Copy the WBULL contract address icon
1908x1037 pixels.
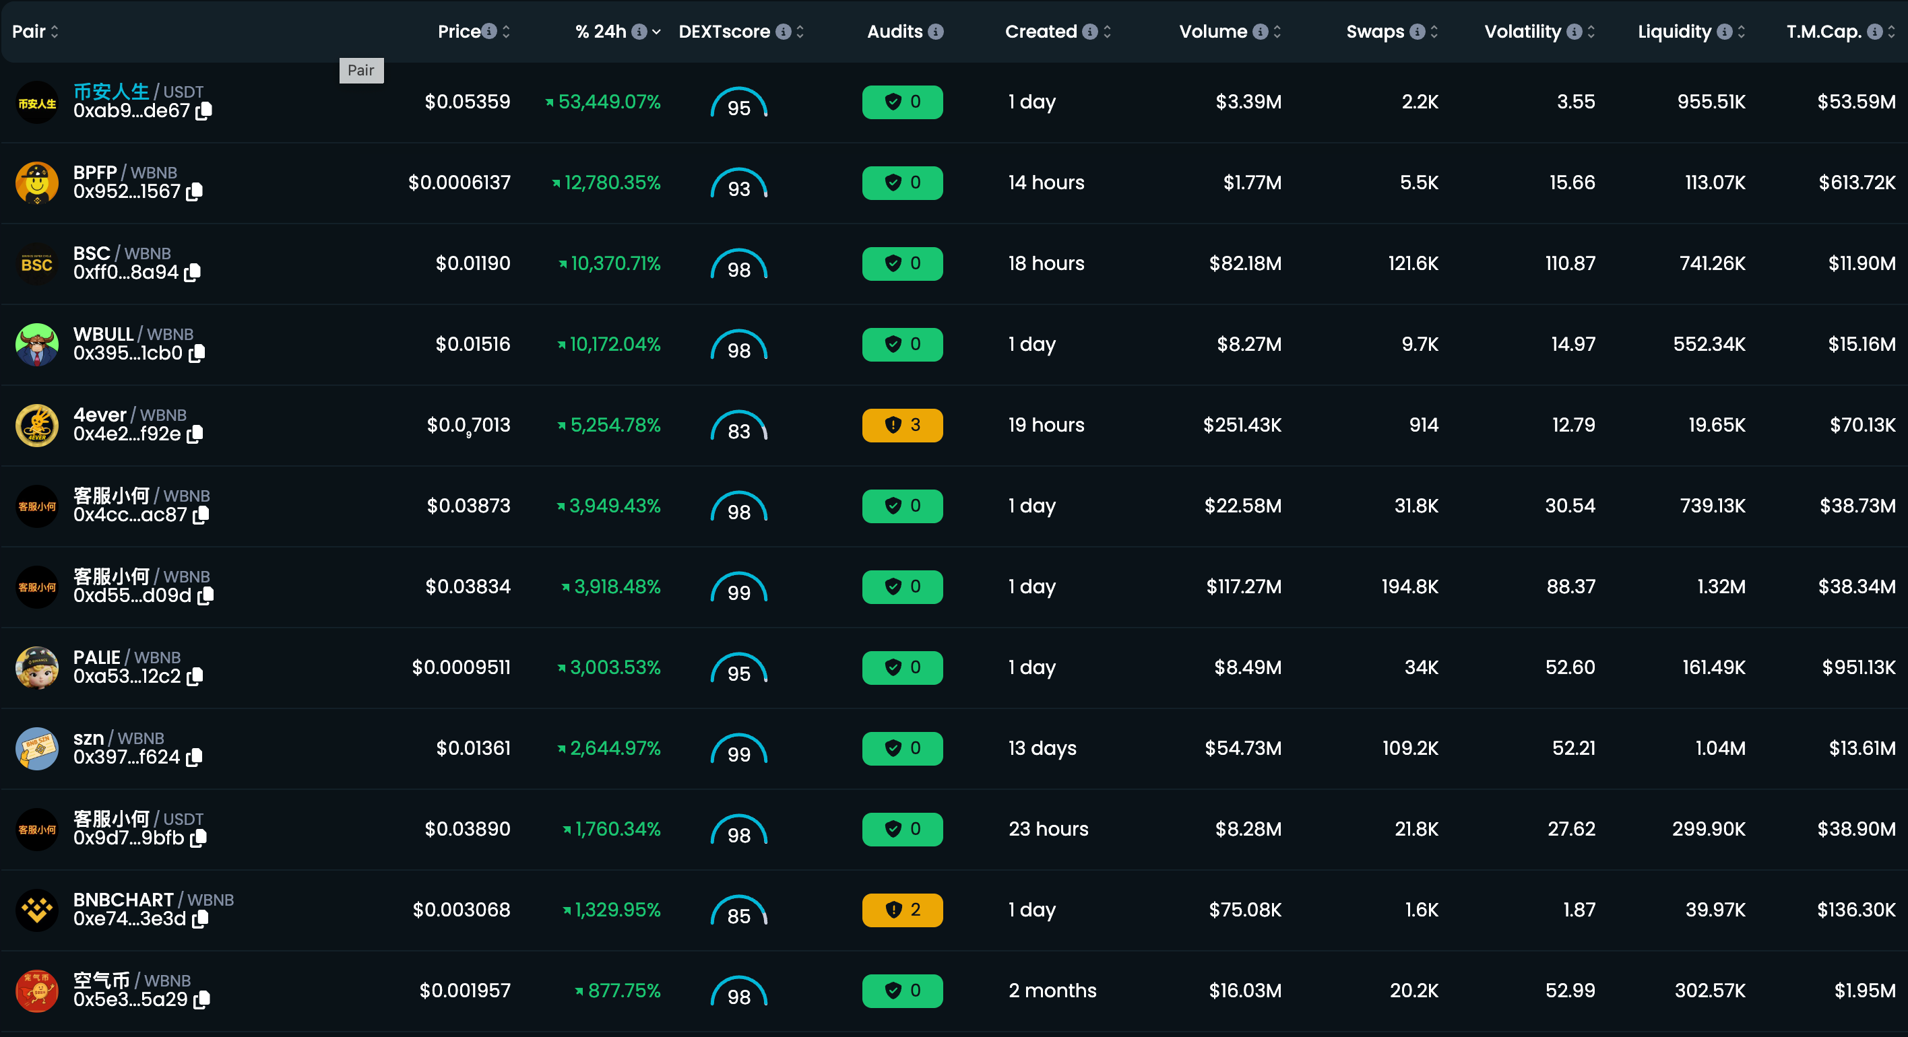point(196,354)
